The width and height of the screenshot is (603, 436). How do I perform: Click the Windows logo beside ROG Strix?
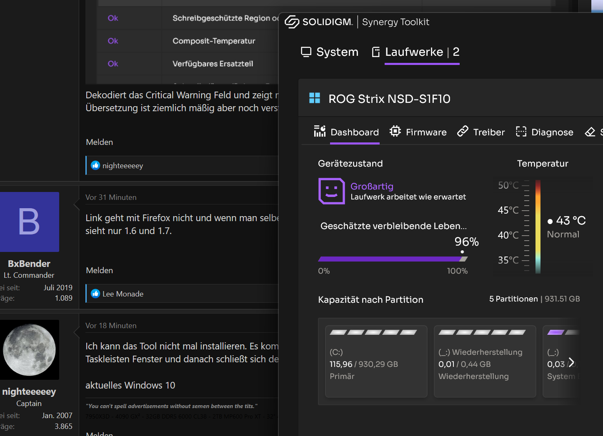[x=315, y=98]
